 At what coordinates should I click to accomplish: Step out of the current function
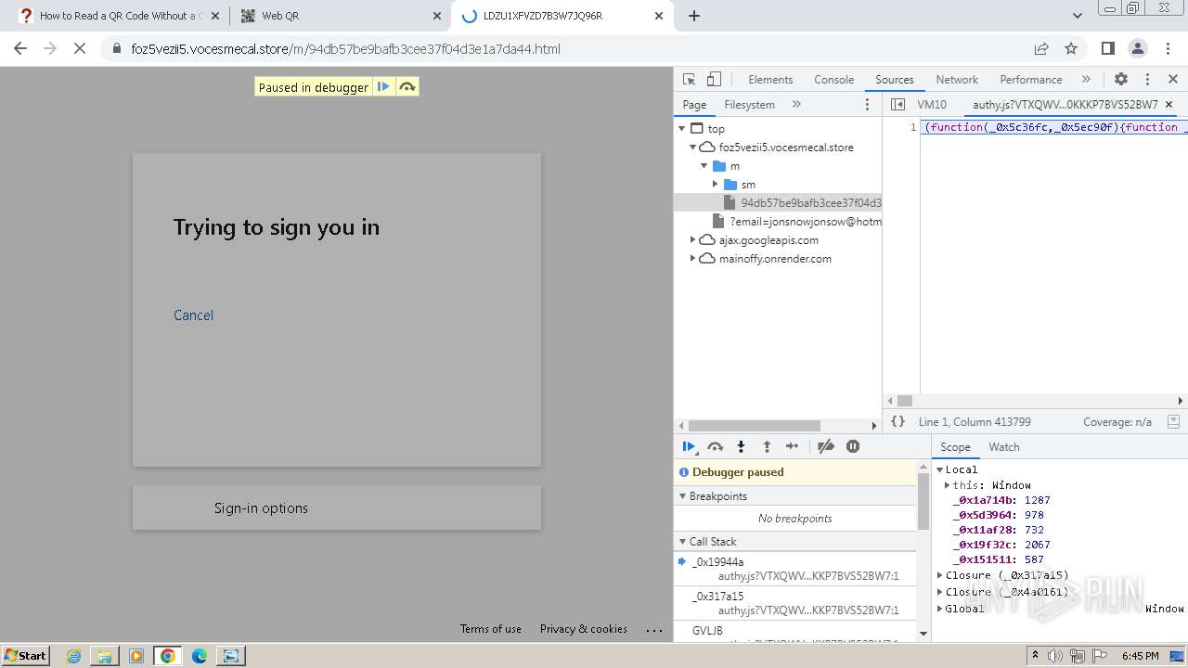(x=767, y=446)
